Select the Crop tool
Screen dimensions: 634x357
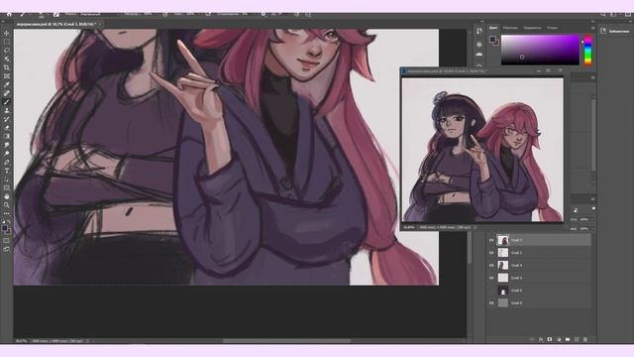pos(7,67)
